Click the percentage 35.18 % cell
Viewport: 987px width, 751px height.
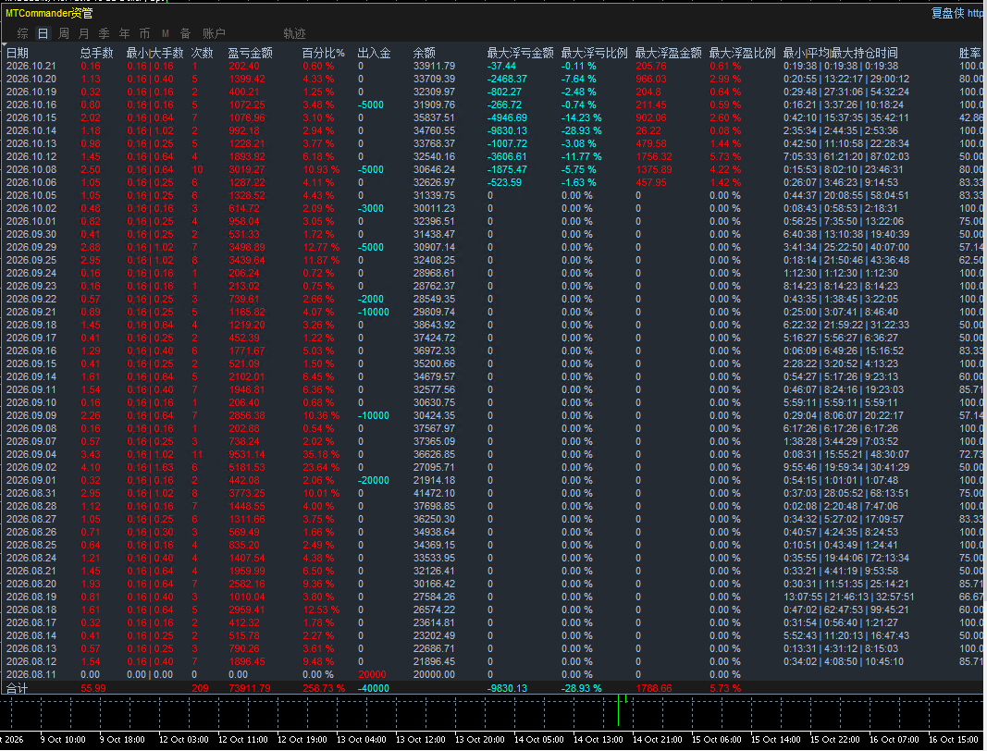click(321, 454)
